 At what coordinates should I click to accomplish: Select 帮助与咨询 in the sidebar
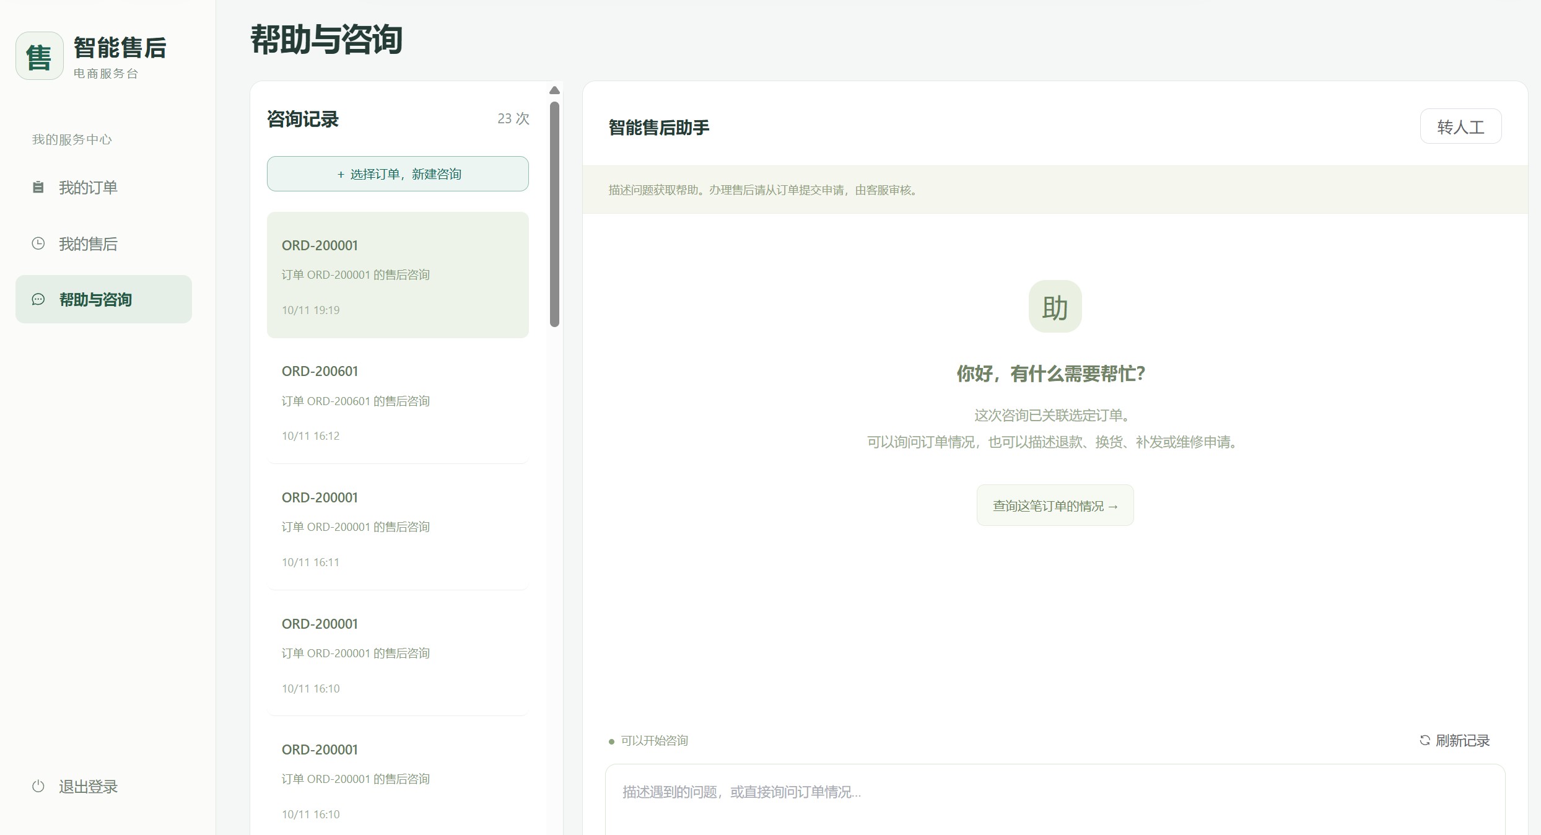pos(103,299)
